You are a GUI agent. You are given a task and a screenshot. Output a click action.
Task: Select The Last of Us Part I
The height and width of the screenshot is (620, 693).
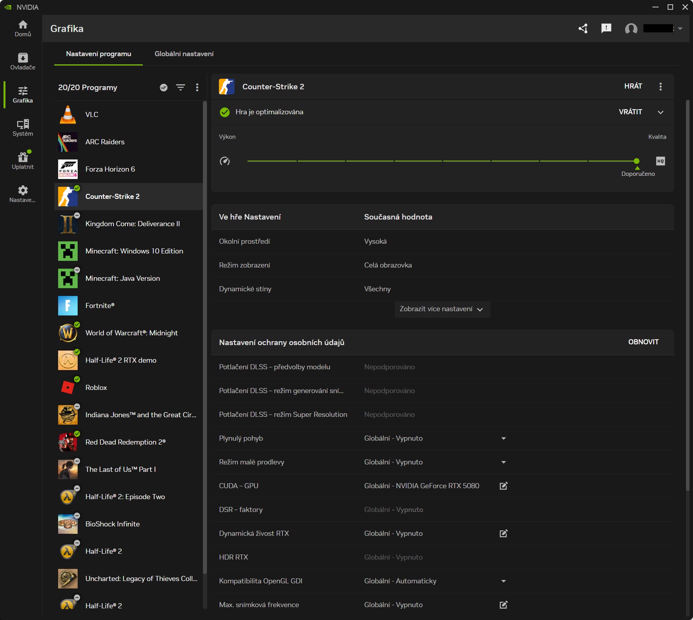tap(128, 469)
